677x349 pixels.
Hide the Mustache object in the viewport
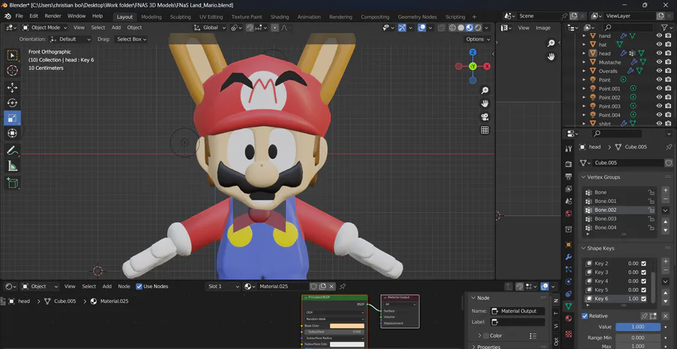(659, 62)
